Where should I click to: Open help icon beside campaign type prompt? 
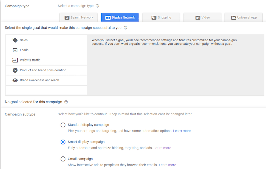(97, 6)
